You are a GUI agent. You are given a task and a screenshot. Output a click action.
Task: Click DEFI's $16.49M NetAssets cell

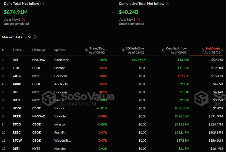216,149
